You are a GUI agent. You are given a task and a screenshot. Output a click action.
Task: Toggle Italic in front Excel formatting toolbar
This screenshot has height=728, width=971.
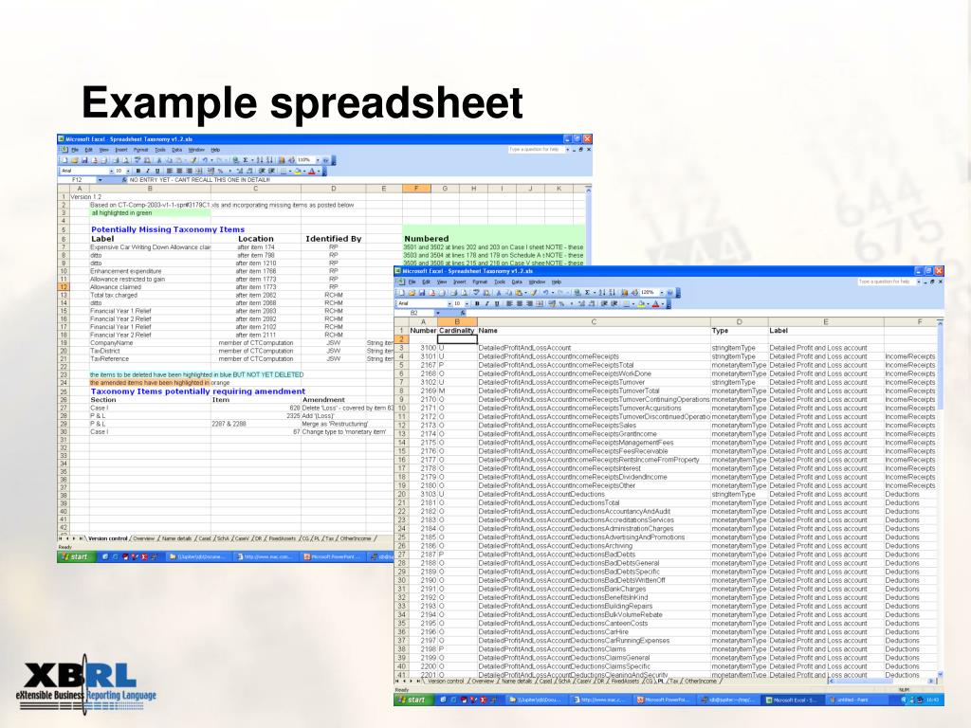pyautogui.click(x=486, y=303)
